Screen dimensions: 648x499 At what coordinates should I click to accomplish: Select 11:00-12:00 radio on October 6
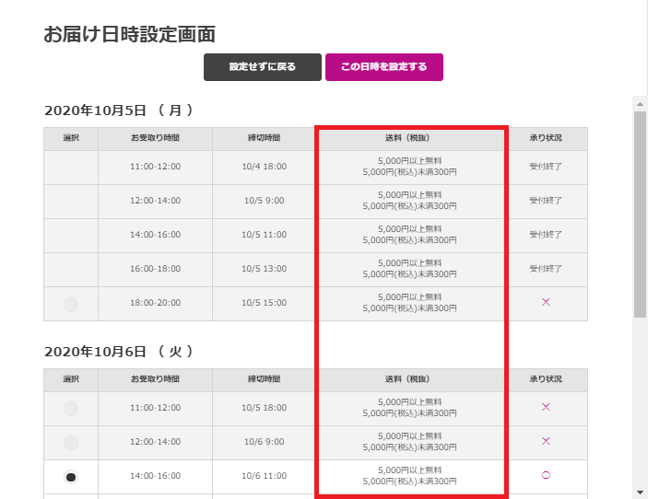pos(71,408)
